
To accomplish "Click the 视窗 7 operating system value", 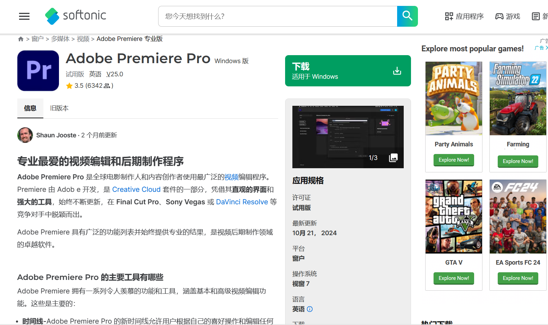I will click(x=301, y=284).
